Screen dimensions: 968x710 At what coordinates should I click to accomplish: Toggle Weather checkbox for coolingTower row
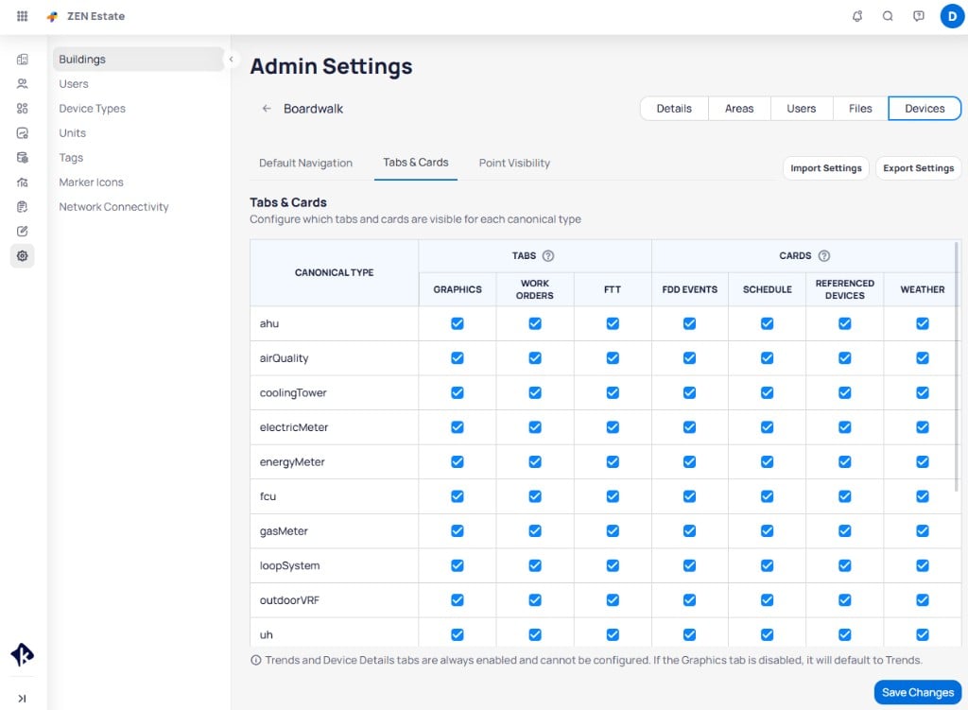(x=922, y=392)
